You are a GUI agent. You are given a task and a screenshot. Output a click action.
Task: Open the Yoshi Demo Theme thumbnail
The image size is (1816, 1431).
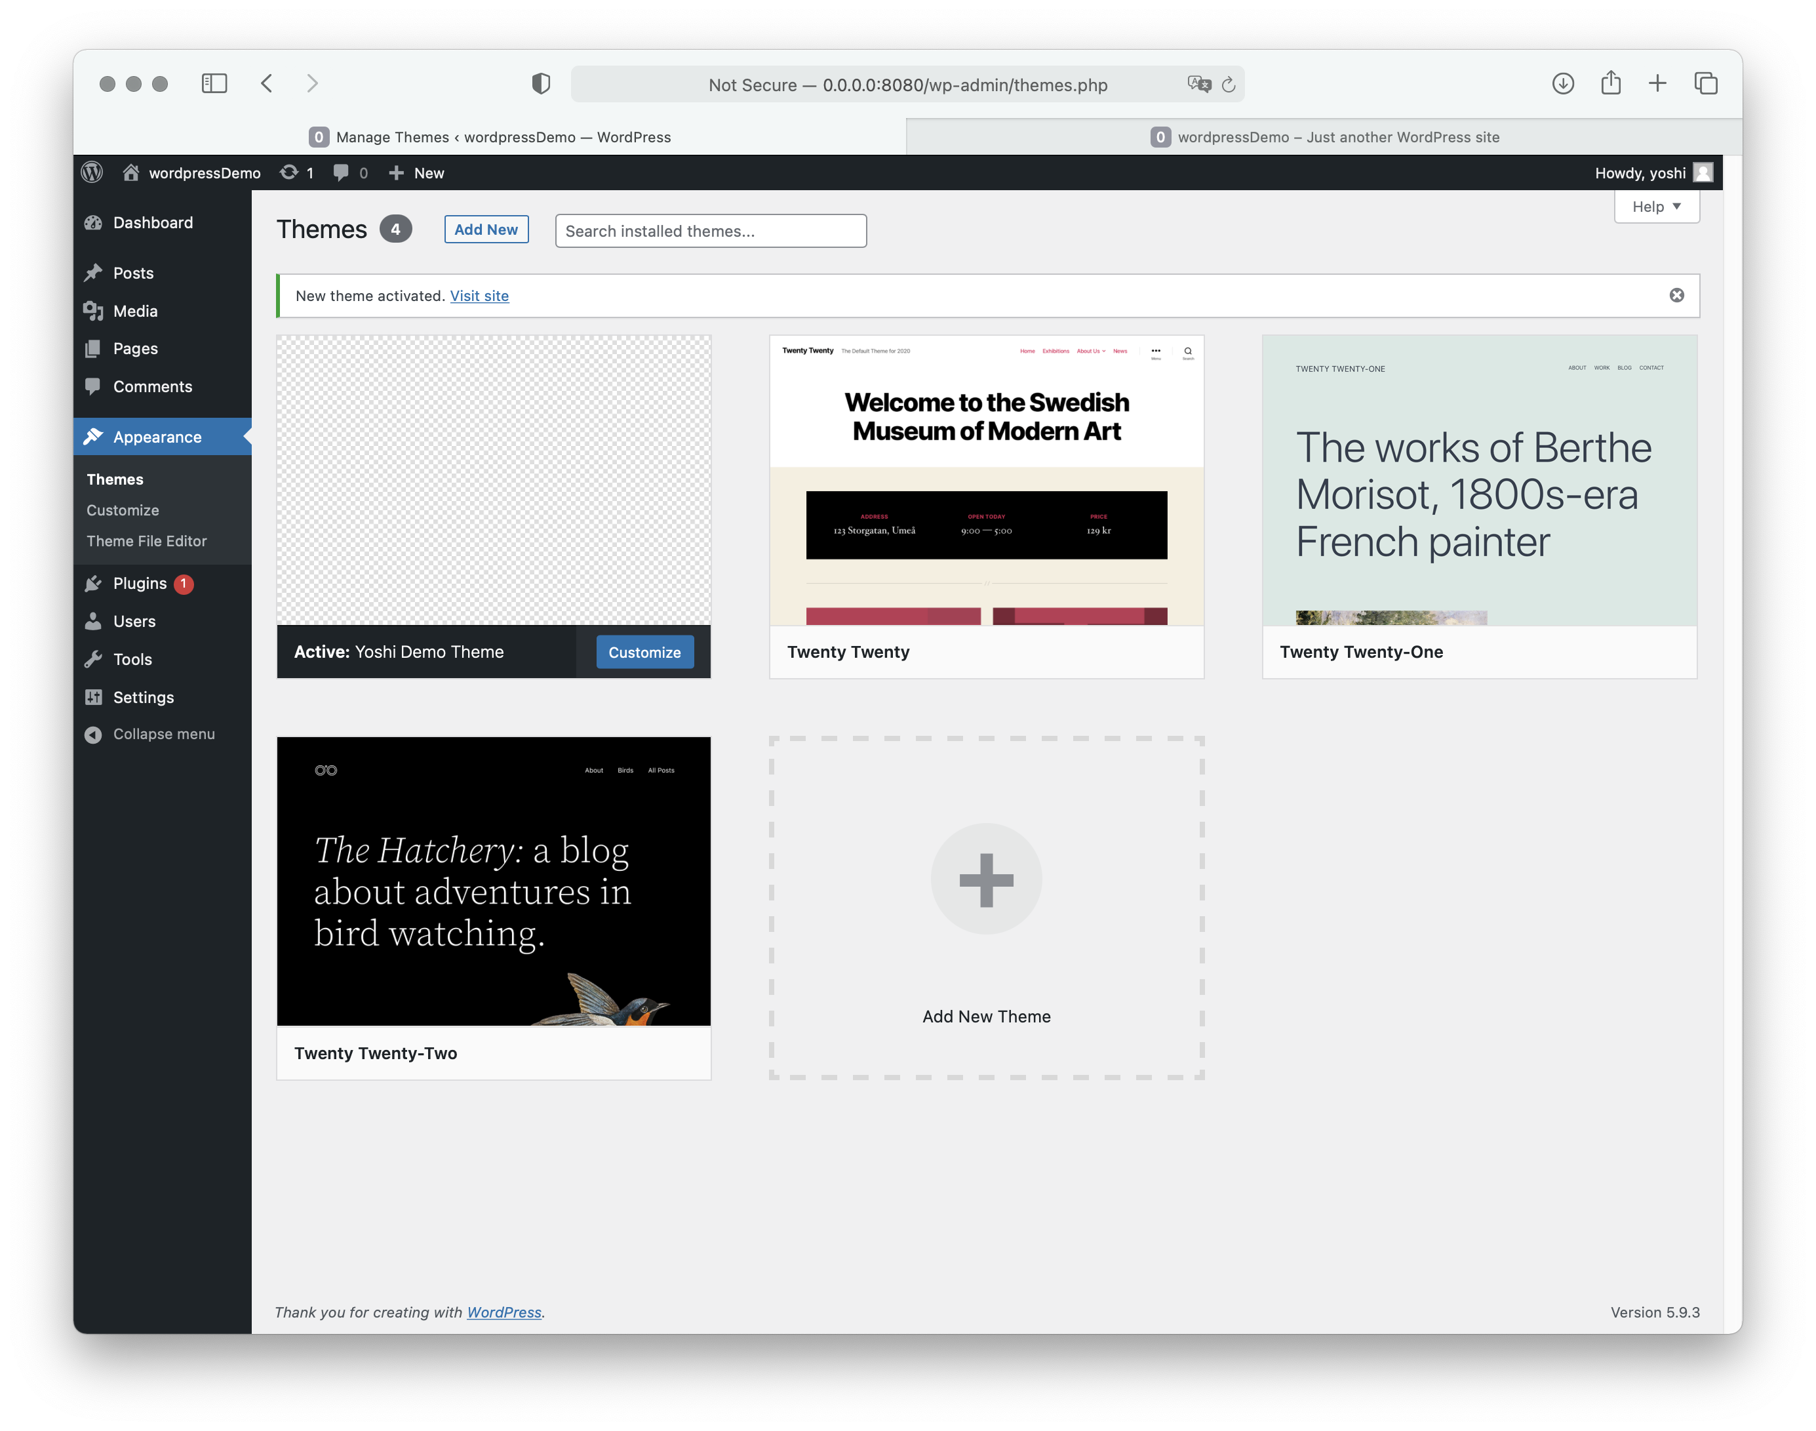tap(494, 480)
